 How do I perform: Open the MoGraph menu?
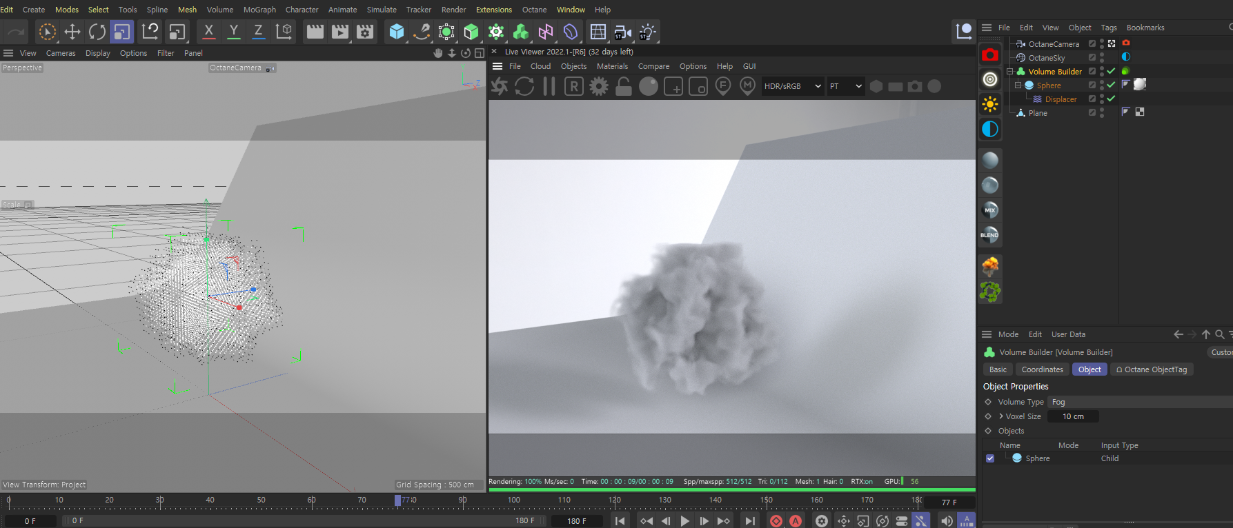click(x=259, y=10)
